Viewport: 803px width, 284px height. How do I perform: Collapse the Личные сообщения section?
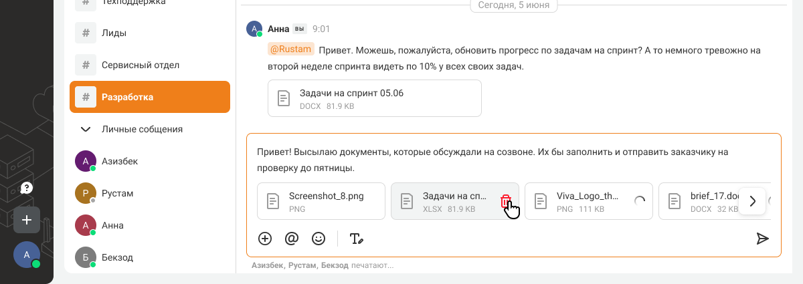coord(86,129)
